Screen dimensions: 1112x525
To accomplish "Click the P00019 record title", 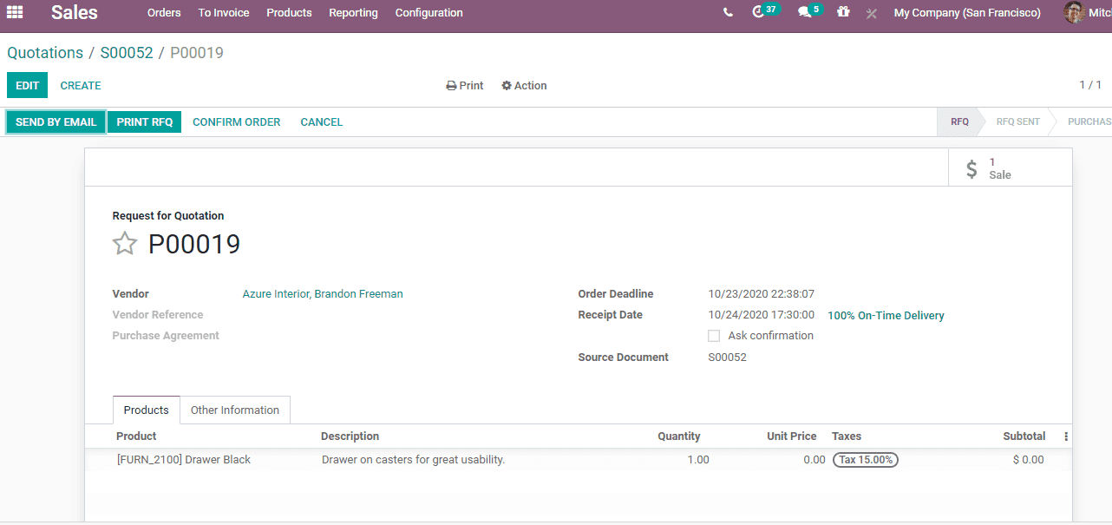I will click(194, 245).
